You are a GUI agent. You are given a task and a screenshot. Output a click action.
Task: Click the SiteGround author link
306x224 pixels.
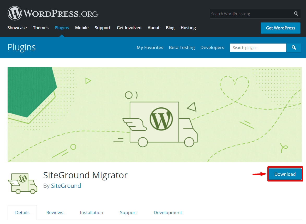66,186
